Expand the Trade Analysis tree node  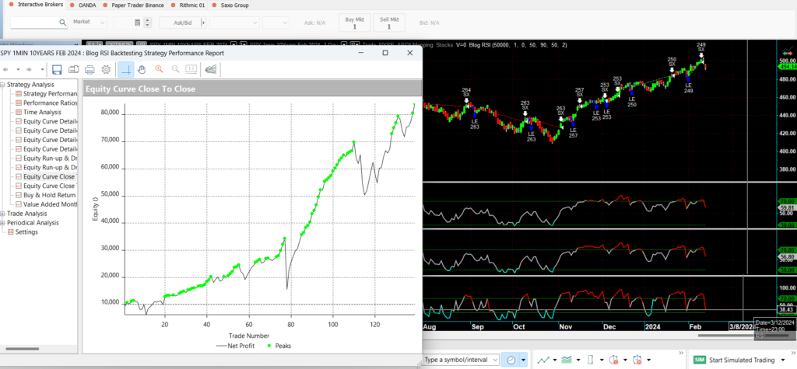coord(2,213)
